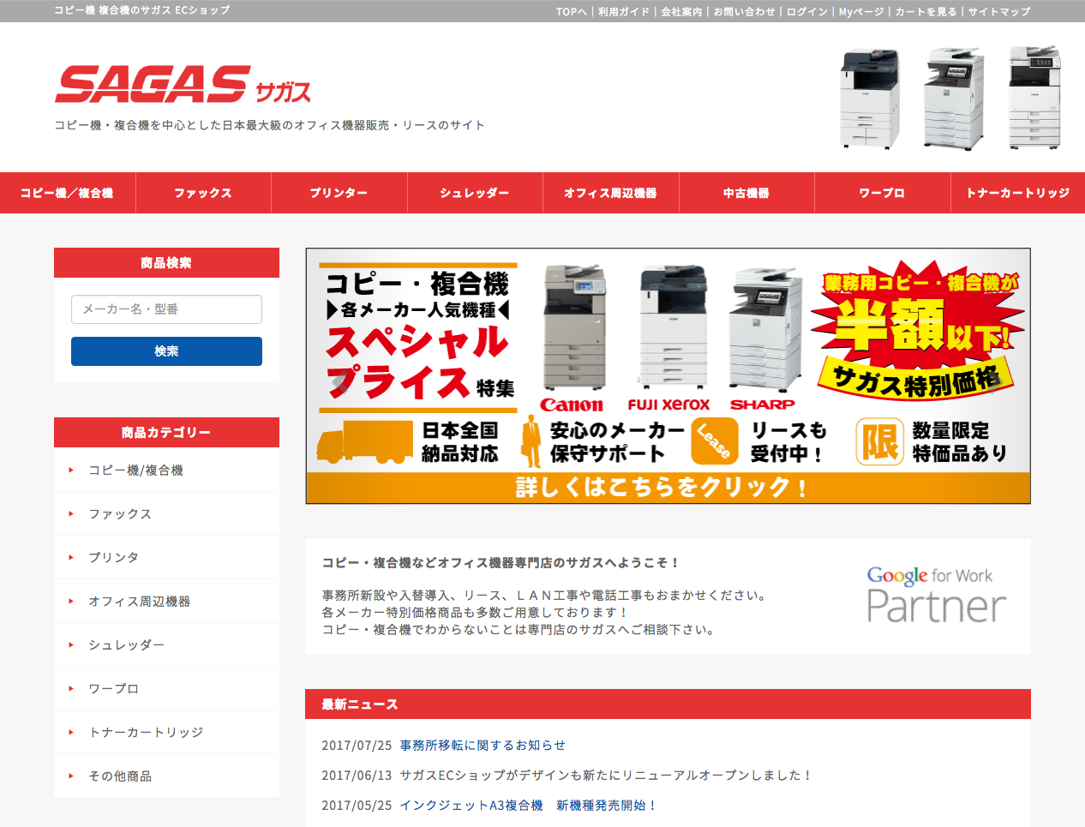Click the Fuji Xerox copier image in banner

(x=673, y=327)
